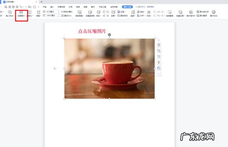The image size is (228, 147).
Task: Click the picture height input field showing 9.74厘米
Action: coord(52,12)
